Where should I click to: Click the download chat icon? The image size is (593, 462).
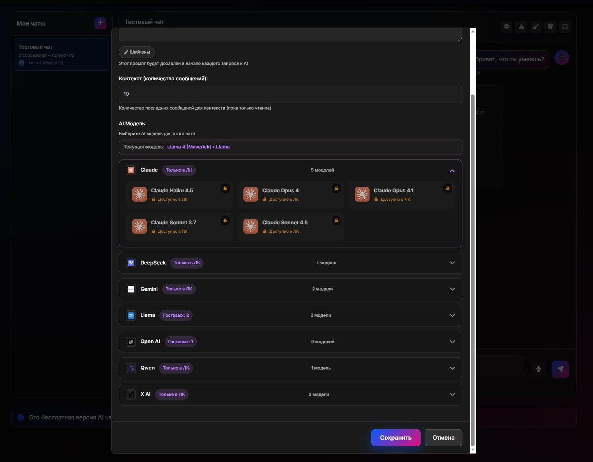click(x=521, y=27)
